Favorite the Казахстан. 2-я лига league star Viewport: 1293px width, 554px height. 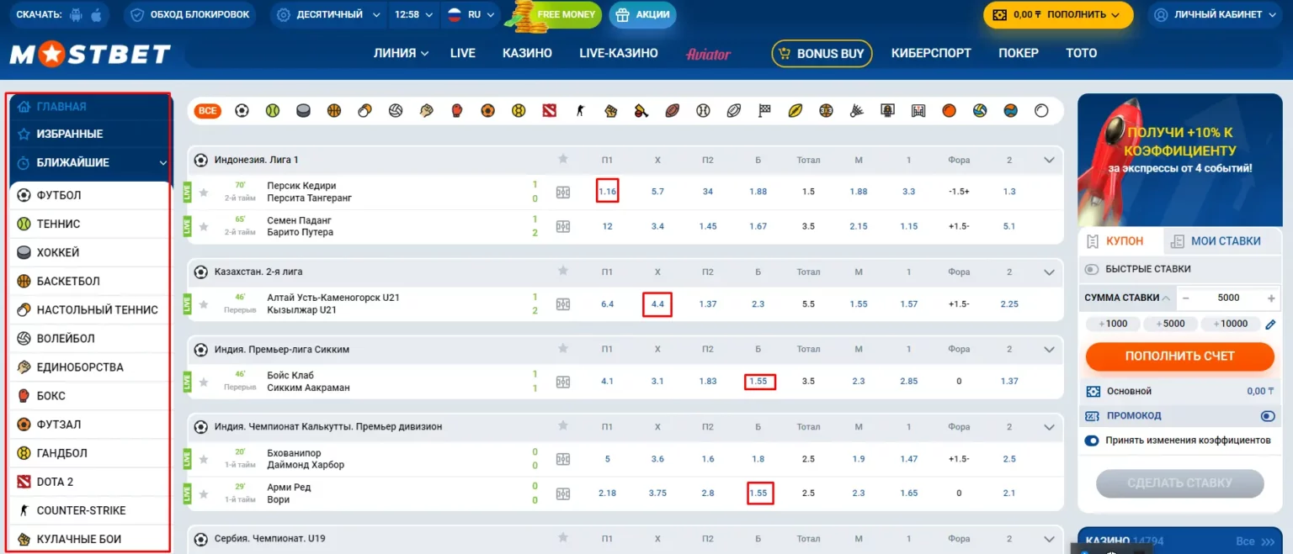click(563, 272)
